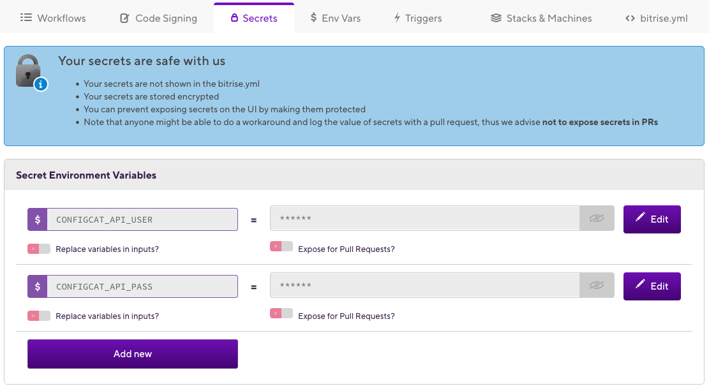Click dollar icon beside CONFIGCAT_API_PASS
The image size is (709, 391).
click(x=38, y=286)
